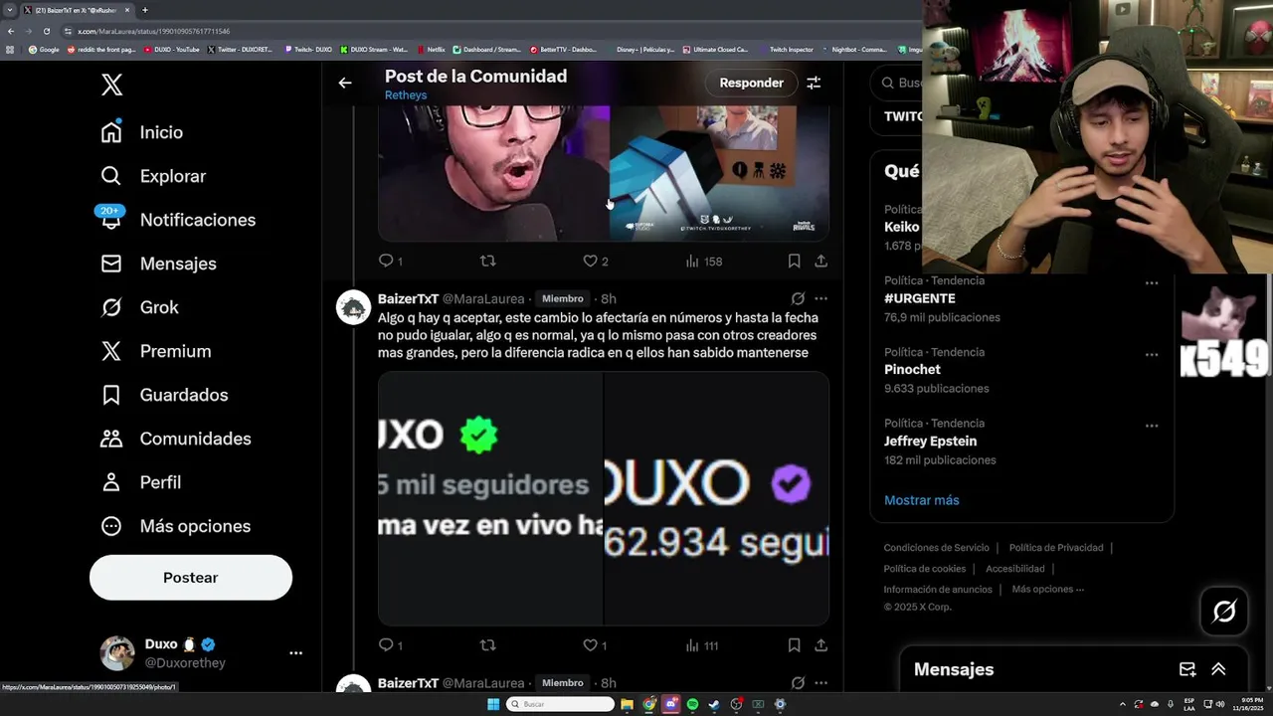Image resolution: width=1273 pixels, height=716 pixels.
Task: Open Mensajes in the sidebar
Action: (x=158, y=264)
